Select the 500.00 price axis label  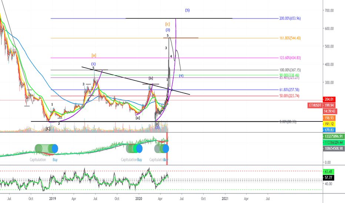tap(329, 46)
